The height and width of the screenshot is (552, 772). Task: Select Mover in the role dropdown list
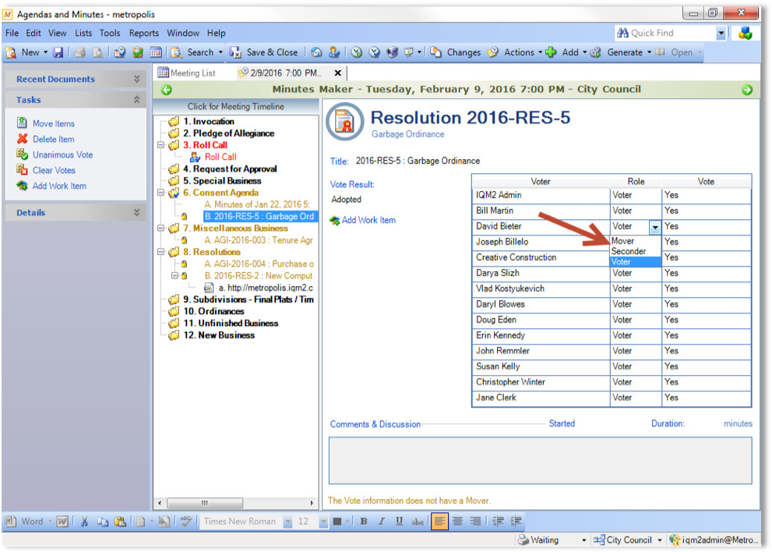point(635,241)
